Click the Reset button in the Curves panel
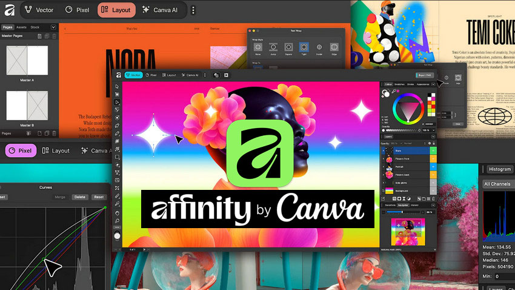515x290 pixels. pyautogui.click(x=99, y=197)
